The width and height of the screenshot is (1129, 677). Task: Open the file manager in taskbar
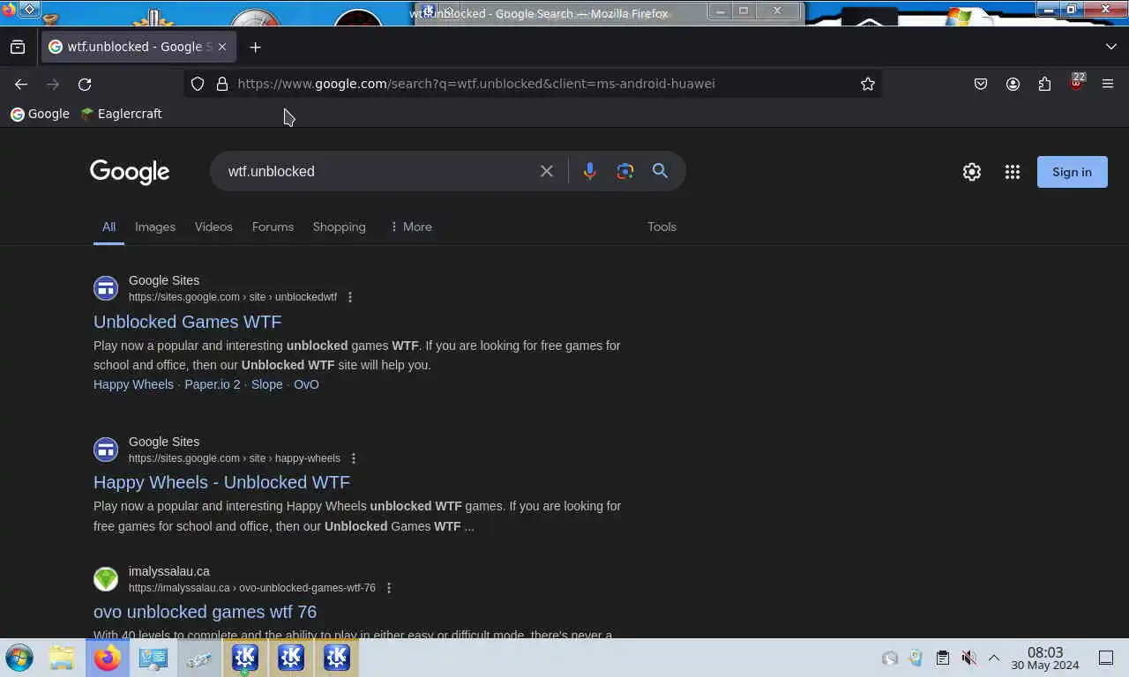coord(61,658)
